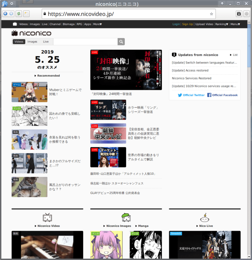Open Channel in the top nav bar

(55, 24)
